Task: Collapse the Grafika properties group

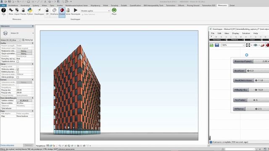Action: pyautogui.click(x=33, y=43)
